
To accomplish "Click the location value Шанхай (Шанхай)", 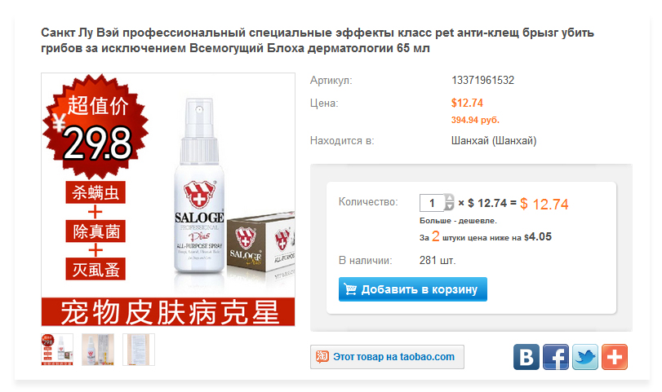I will coord(494,140).
